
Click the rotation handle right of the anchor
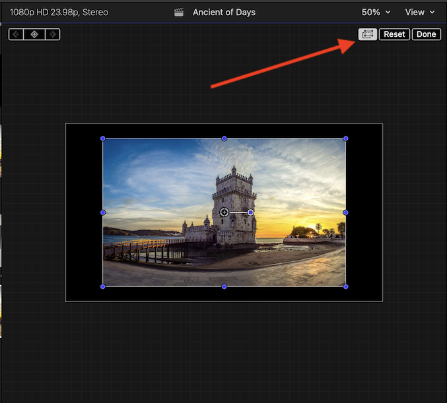pyautogui.click(x=251, y=212)
